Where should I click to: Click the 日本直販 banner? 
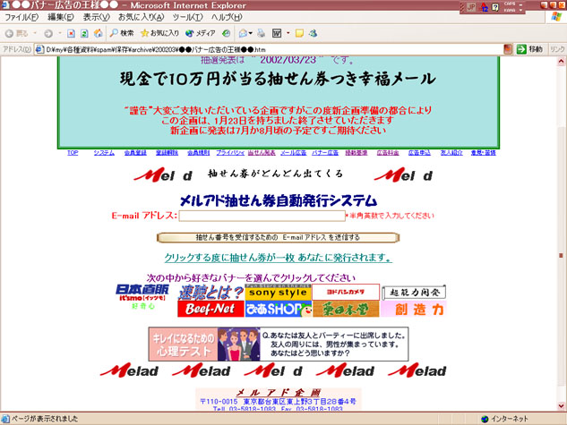(x=142, y=293)
